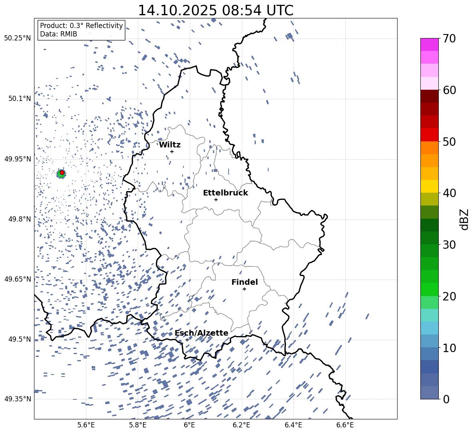This screenshot has height=433, width=474.
Task: Click the Data: RMIB text
Action: click(x=58, y=34)
